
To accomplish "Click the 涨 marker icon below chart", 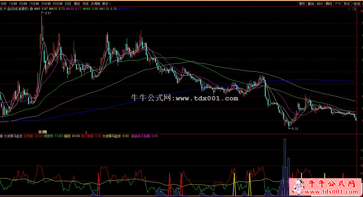I will (x=40, y=132).
